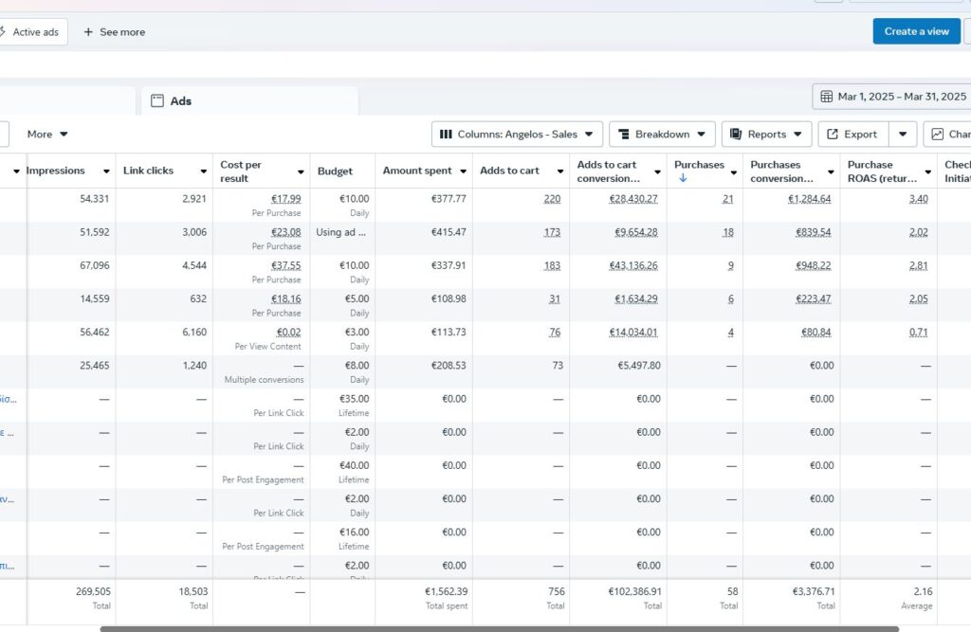The image size is (971, 632).
Task: Click the €17.99 cost per purchase value
Action: point(286,199)
